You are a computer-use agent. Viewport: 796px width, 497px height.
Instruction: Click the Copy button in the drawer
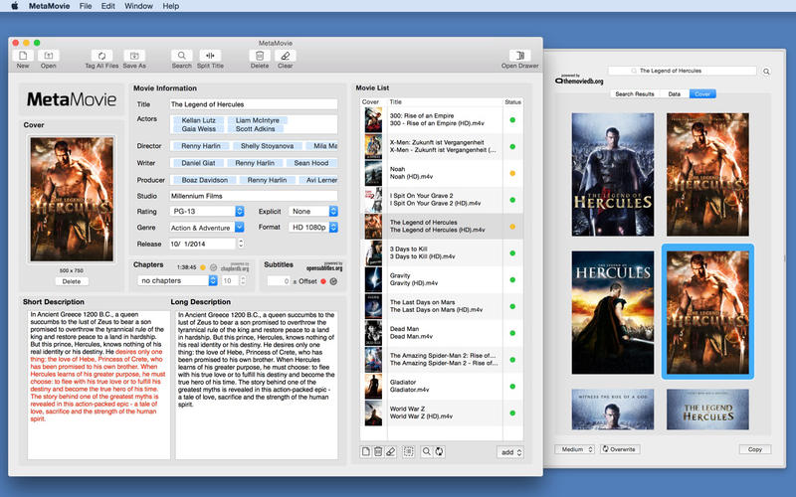click(x=754, y=449)
